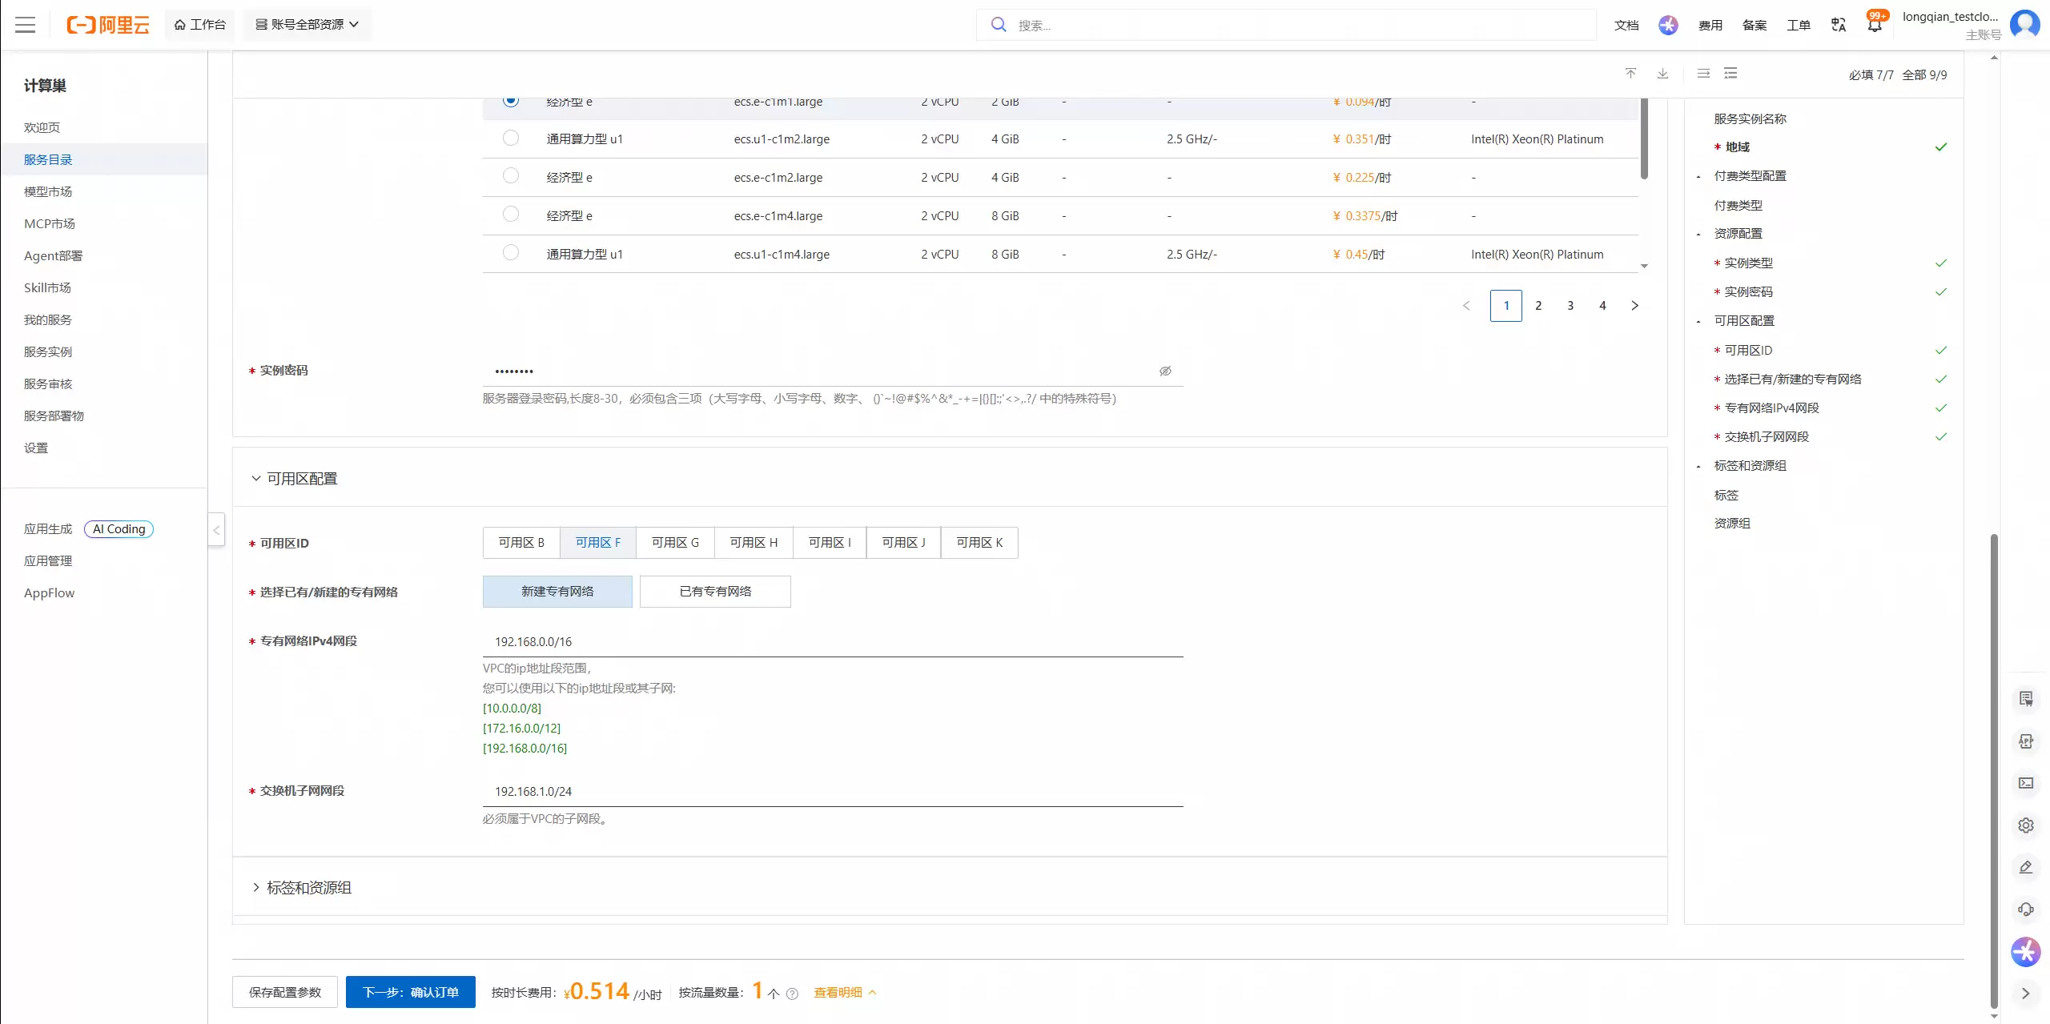Expand 查看明细 cost details

846,993
